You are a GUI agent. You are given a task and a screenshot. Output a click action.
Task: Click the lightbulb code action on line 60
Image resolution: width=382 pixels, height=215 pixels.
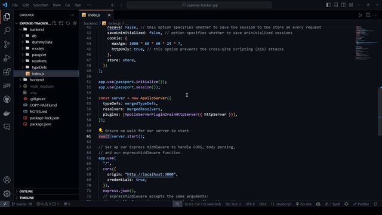tap(101, 131)
